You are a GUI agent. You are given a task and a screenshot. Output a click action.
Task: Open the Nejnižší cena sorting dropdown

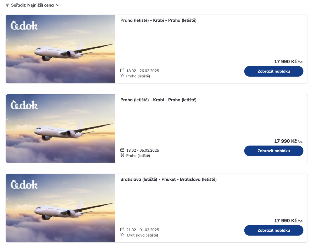tap(40, 5)
